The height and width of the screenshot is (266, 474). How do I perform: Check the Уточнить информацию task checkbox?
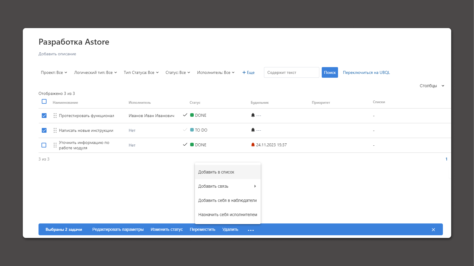(x=44, y=145)
